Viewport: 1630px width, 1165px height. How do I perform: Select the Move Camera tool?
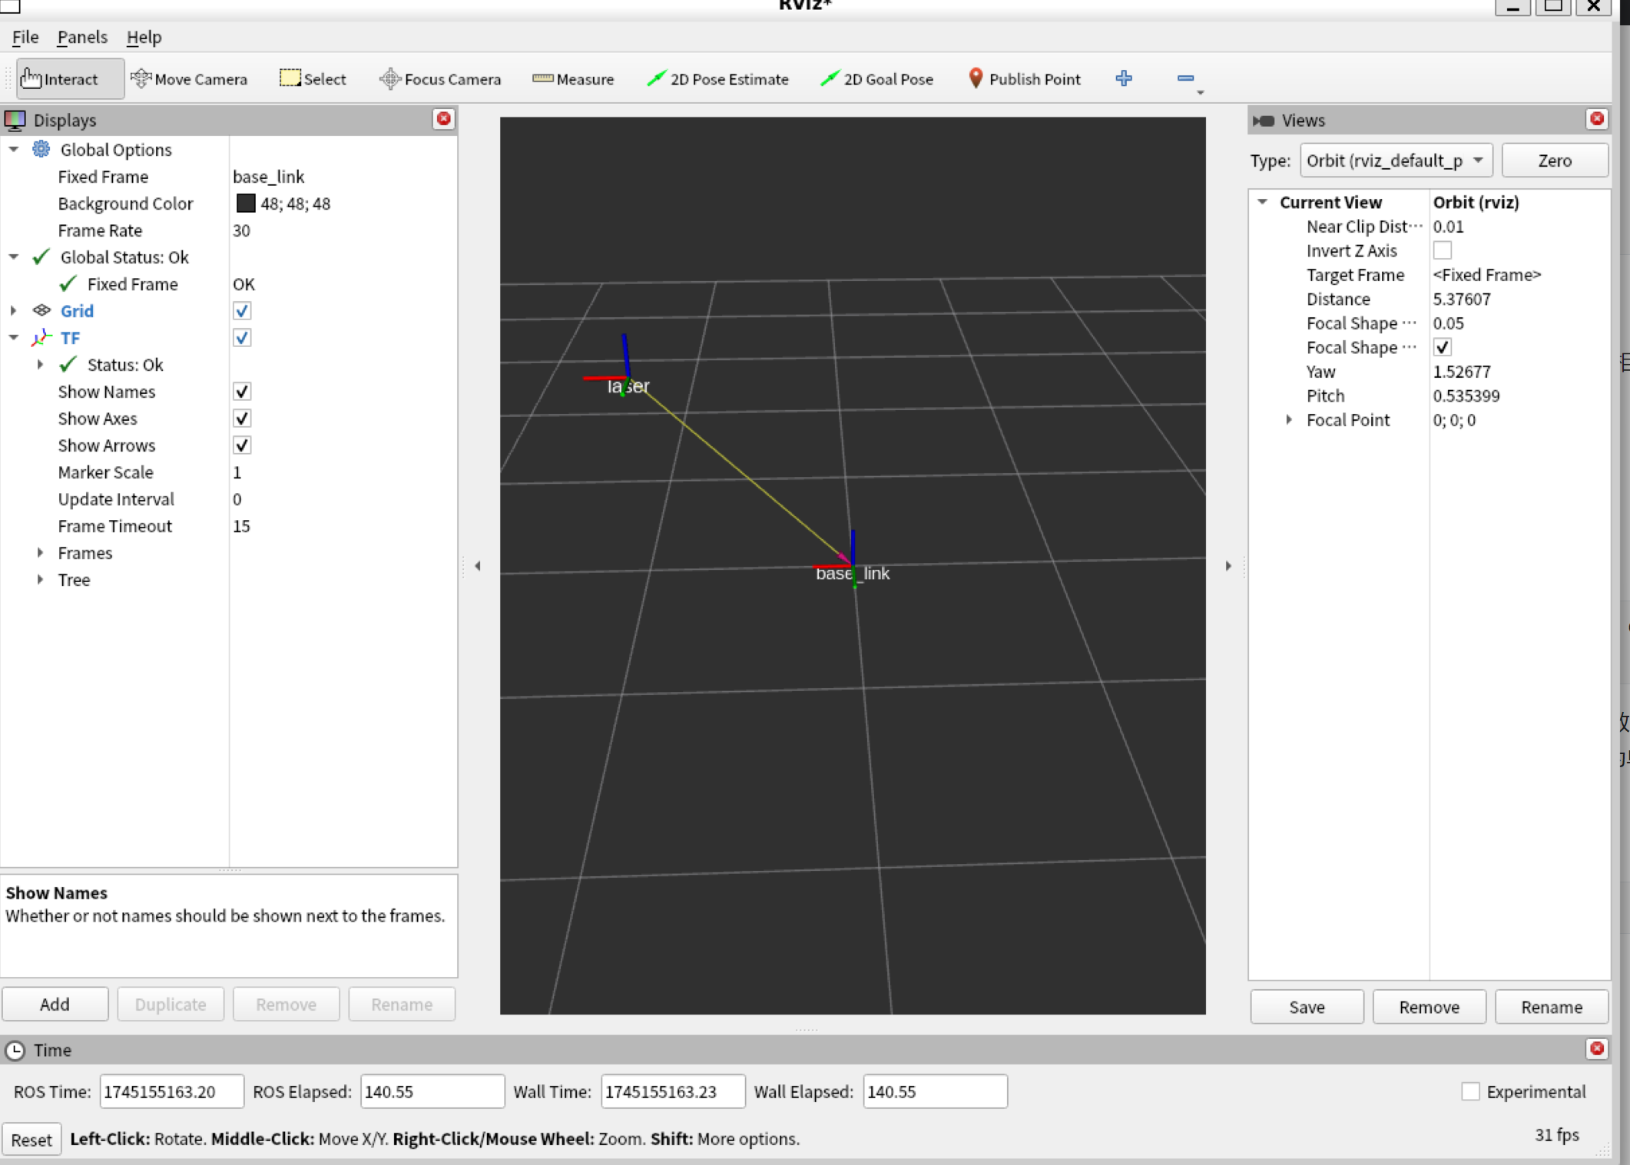coord(189,79)
